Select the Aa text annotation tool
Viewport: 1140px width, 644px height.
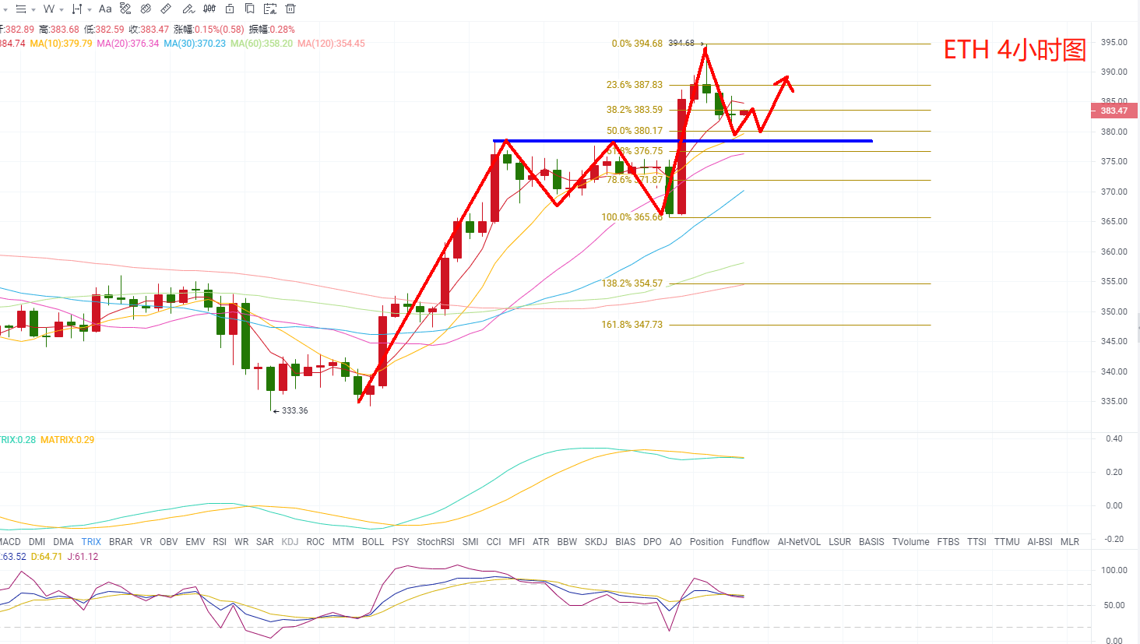[x=105, y=9]
